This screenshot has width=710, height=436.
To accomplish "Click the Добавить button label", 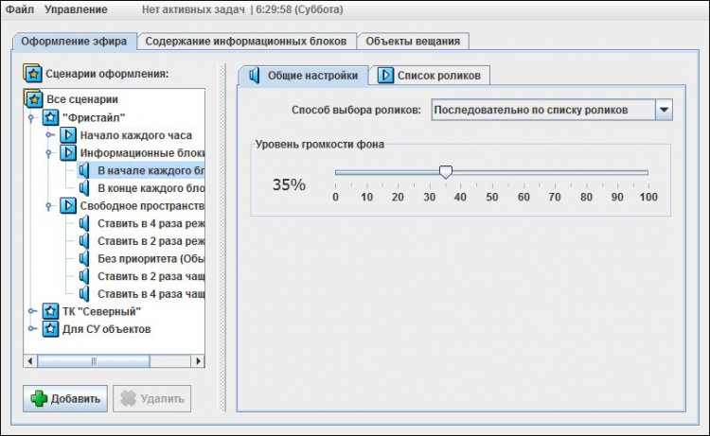I will point(75,398).
